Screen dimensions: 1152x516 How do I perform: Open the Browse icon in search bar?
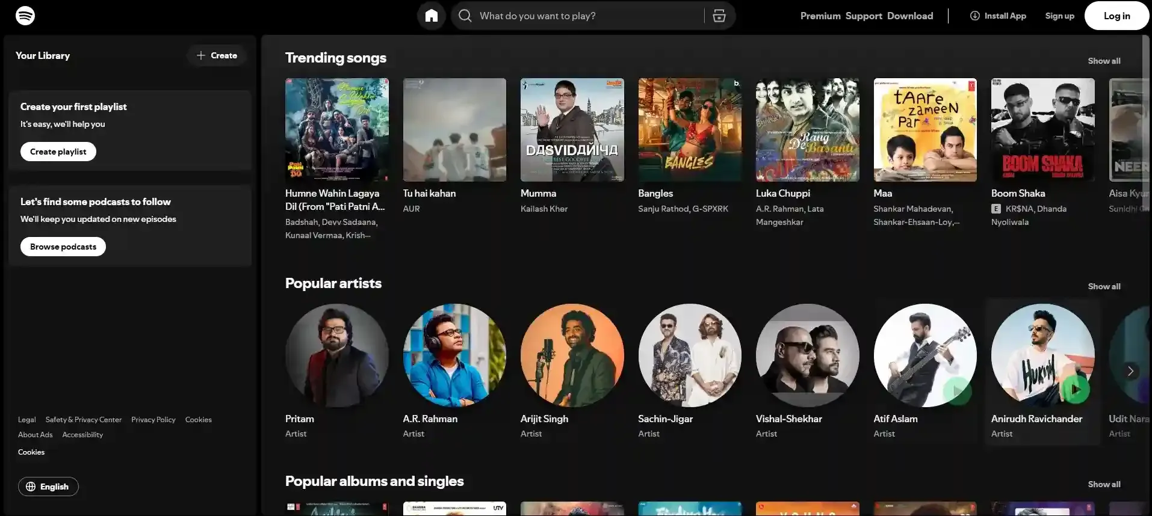(x=719, y=16)
